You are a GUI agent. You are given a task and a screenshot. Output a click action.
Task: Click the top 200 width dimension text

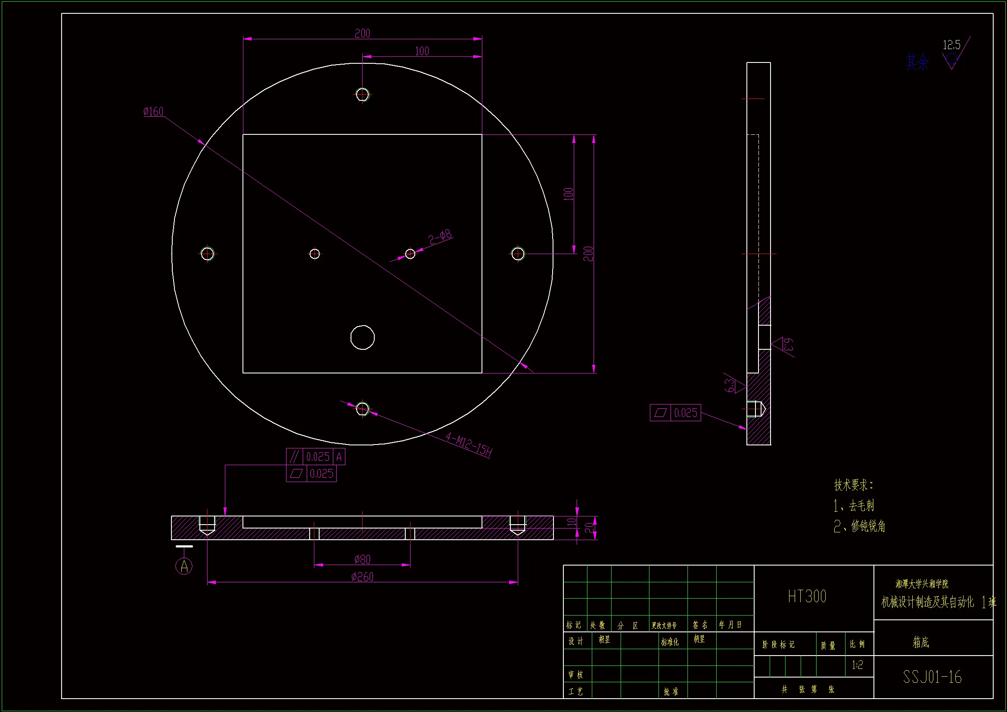(362, 33)
